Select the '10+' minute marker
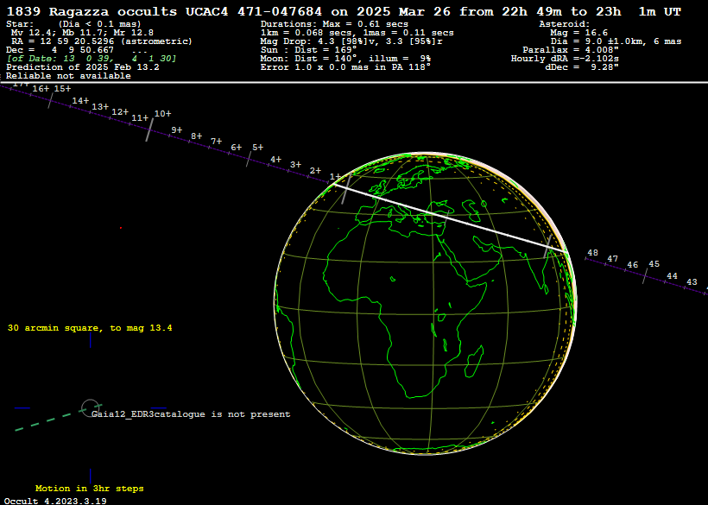 coord(163,114)
